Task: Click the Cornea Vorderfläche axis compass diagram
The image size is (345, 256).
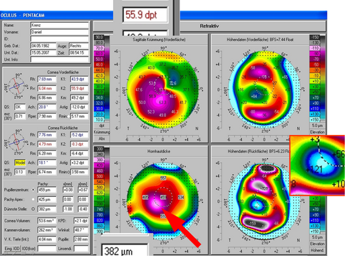Action: click(16, 86)
